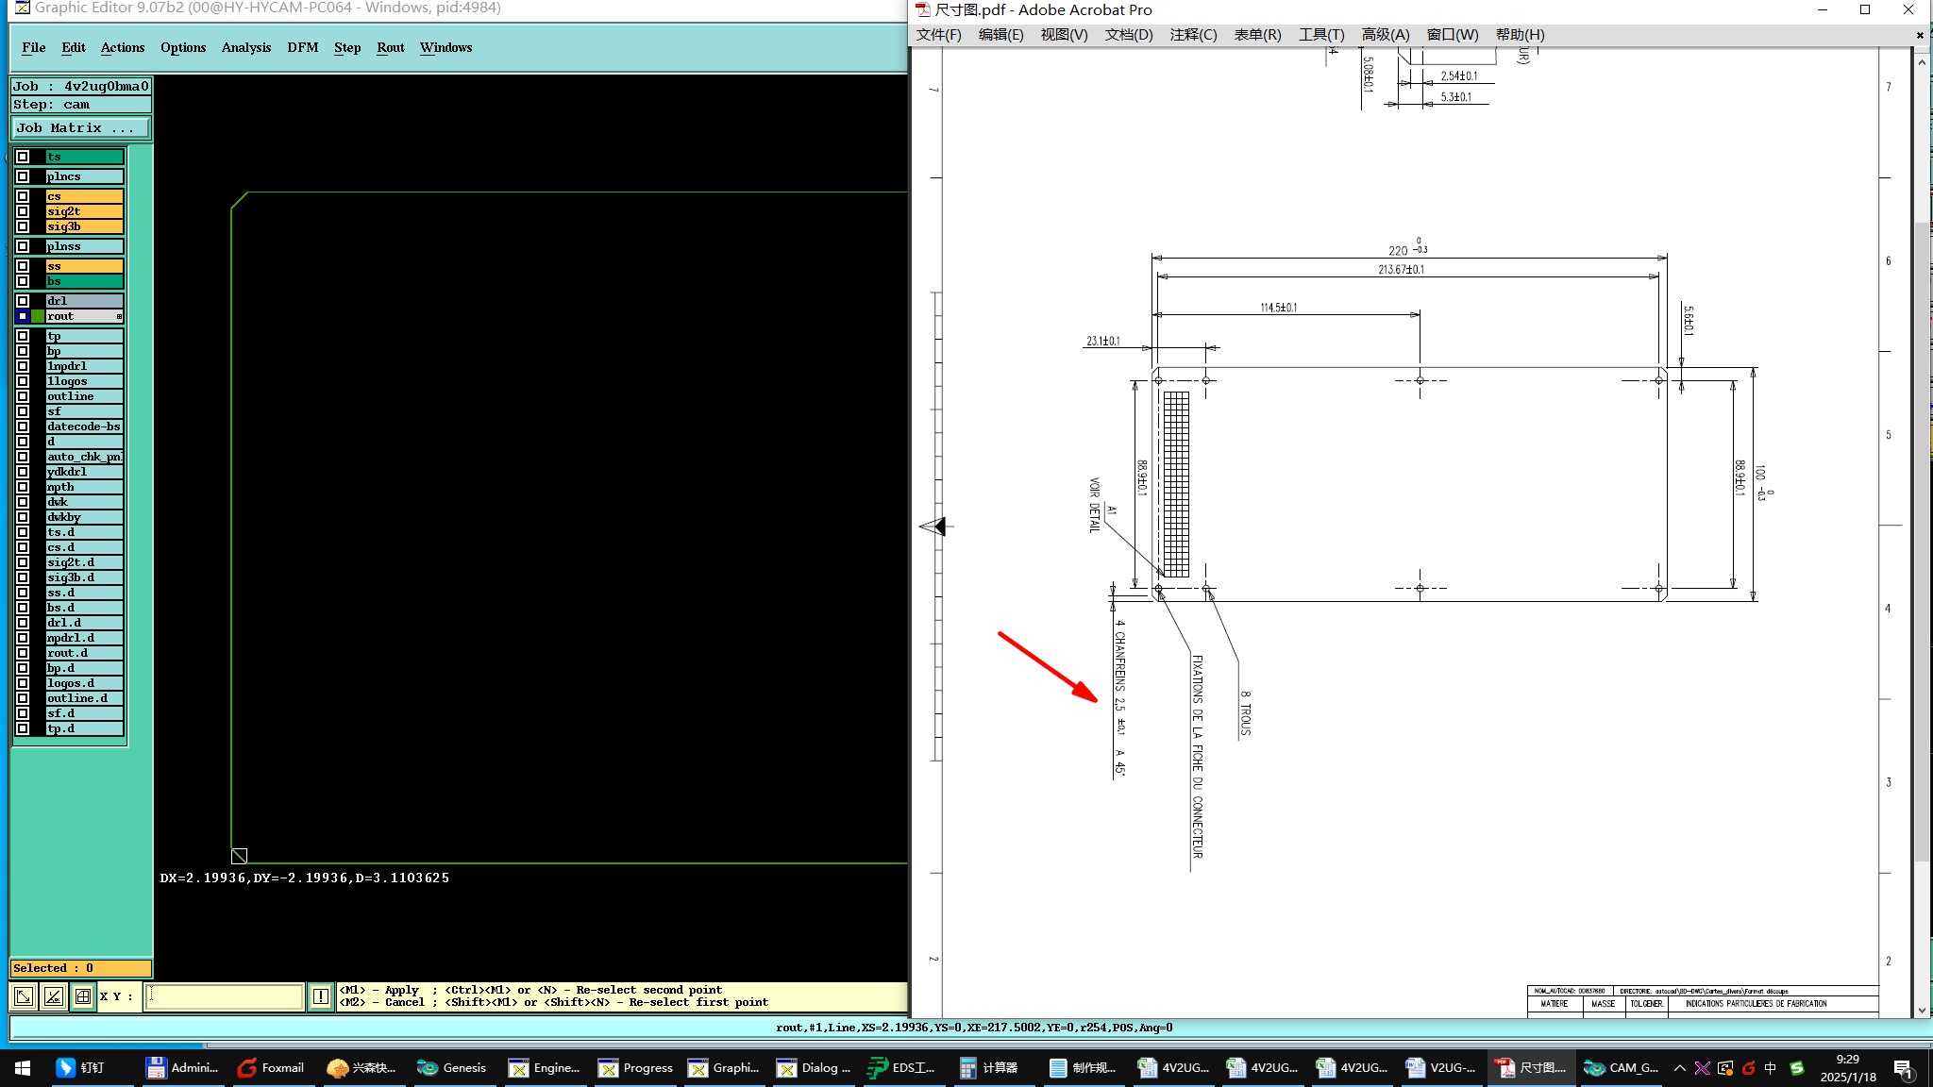
Task: Expand the rout layer marker icon
Action: pyautogui.click(x=119, y=316)
